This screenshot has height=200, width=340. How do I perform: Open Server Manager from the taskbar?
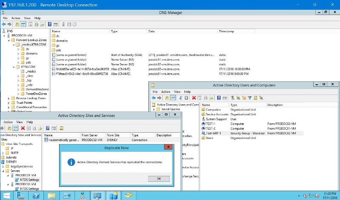point(20,196)
